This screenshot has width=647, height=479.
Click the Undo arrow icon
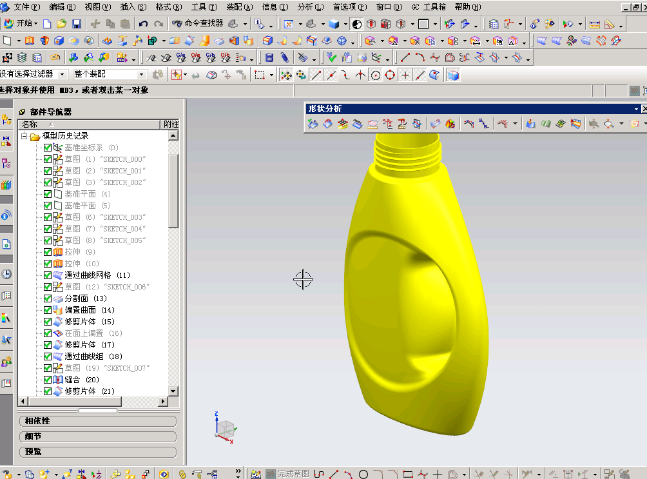pyautogui.click(x=143, y=24)
